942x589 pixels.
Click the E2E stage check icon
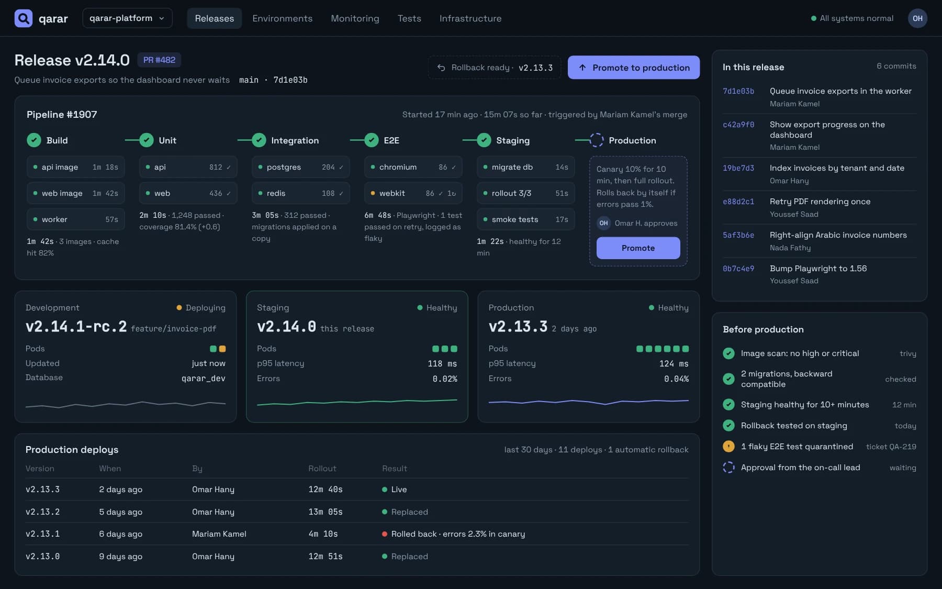(372, 140)
